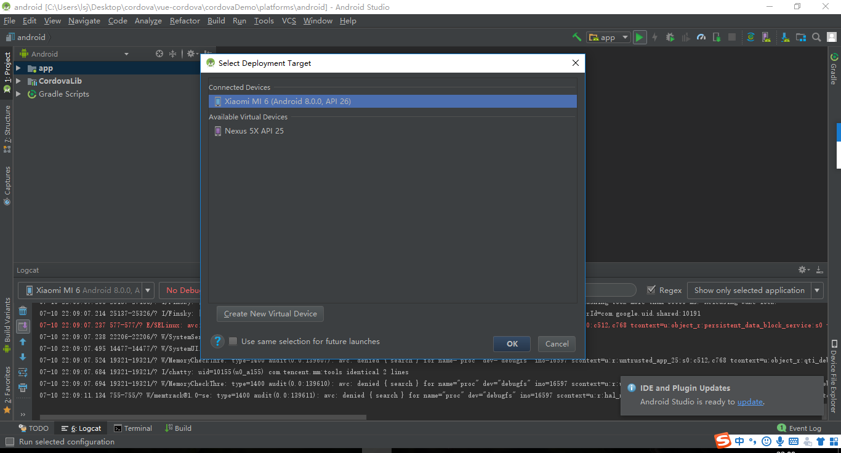Toggle the status bar tool window button
The height and width of the screenshot is (453, 841).
coord(9,442)
